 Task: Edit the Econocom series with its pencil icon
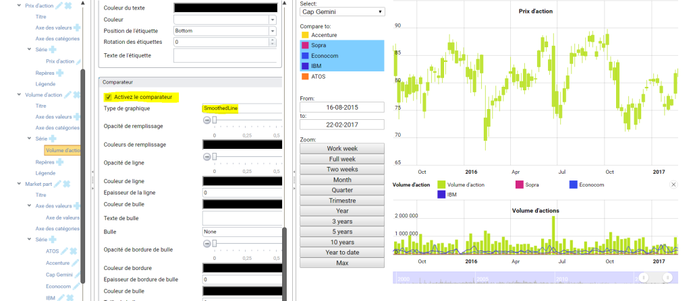77,286
